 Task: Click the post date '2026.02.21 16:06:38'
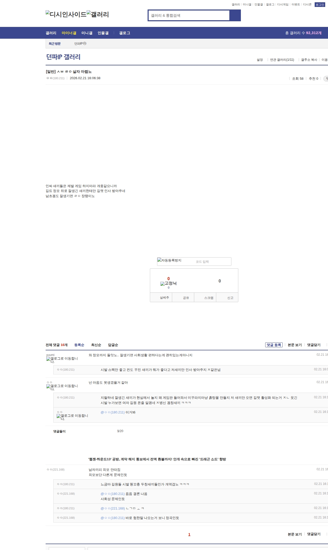[85, 78]
